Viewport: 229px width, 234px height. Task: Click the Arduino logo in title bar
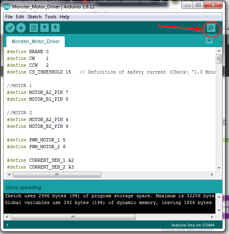[7, 7]
